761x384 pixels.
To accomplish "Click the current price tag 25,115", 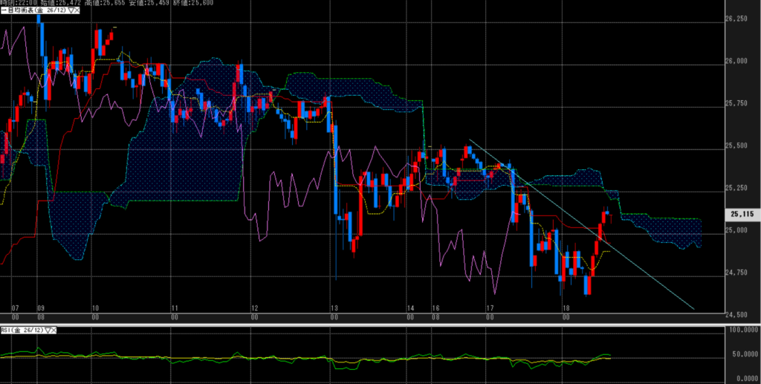I will click(x=741, y=215).
